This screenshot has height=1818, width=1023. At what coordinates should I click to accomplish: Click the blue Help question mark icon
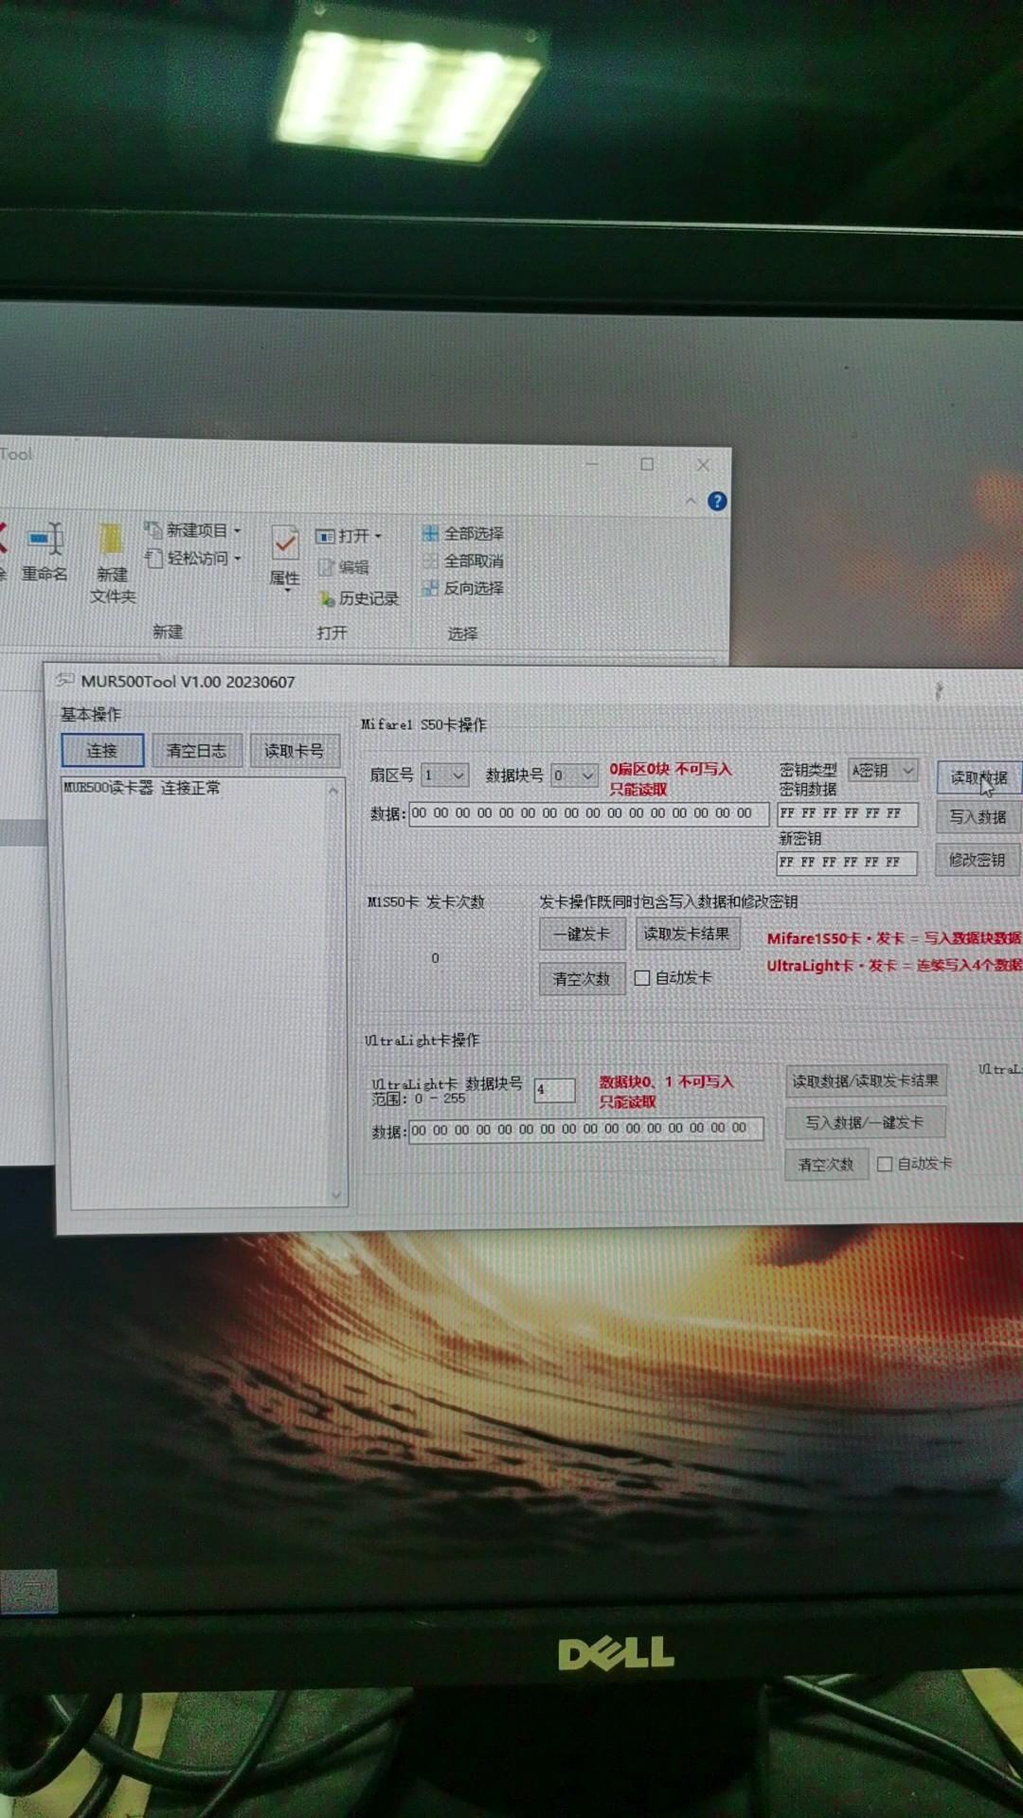(717, 502)
